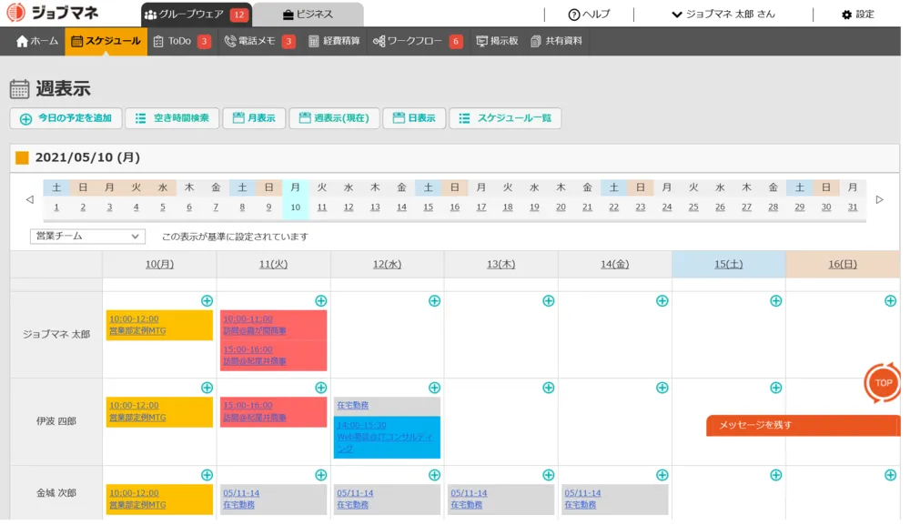910x525 pixels.
Task: Open the 掲示板 menu item
Action: (497, 41)
